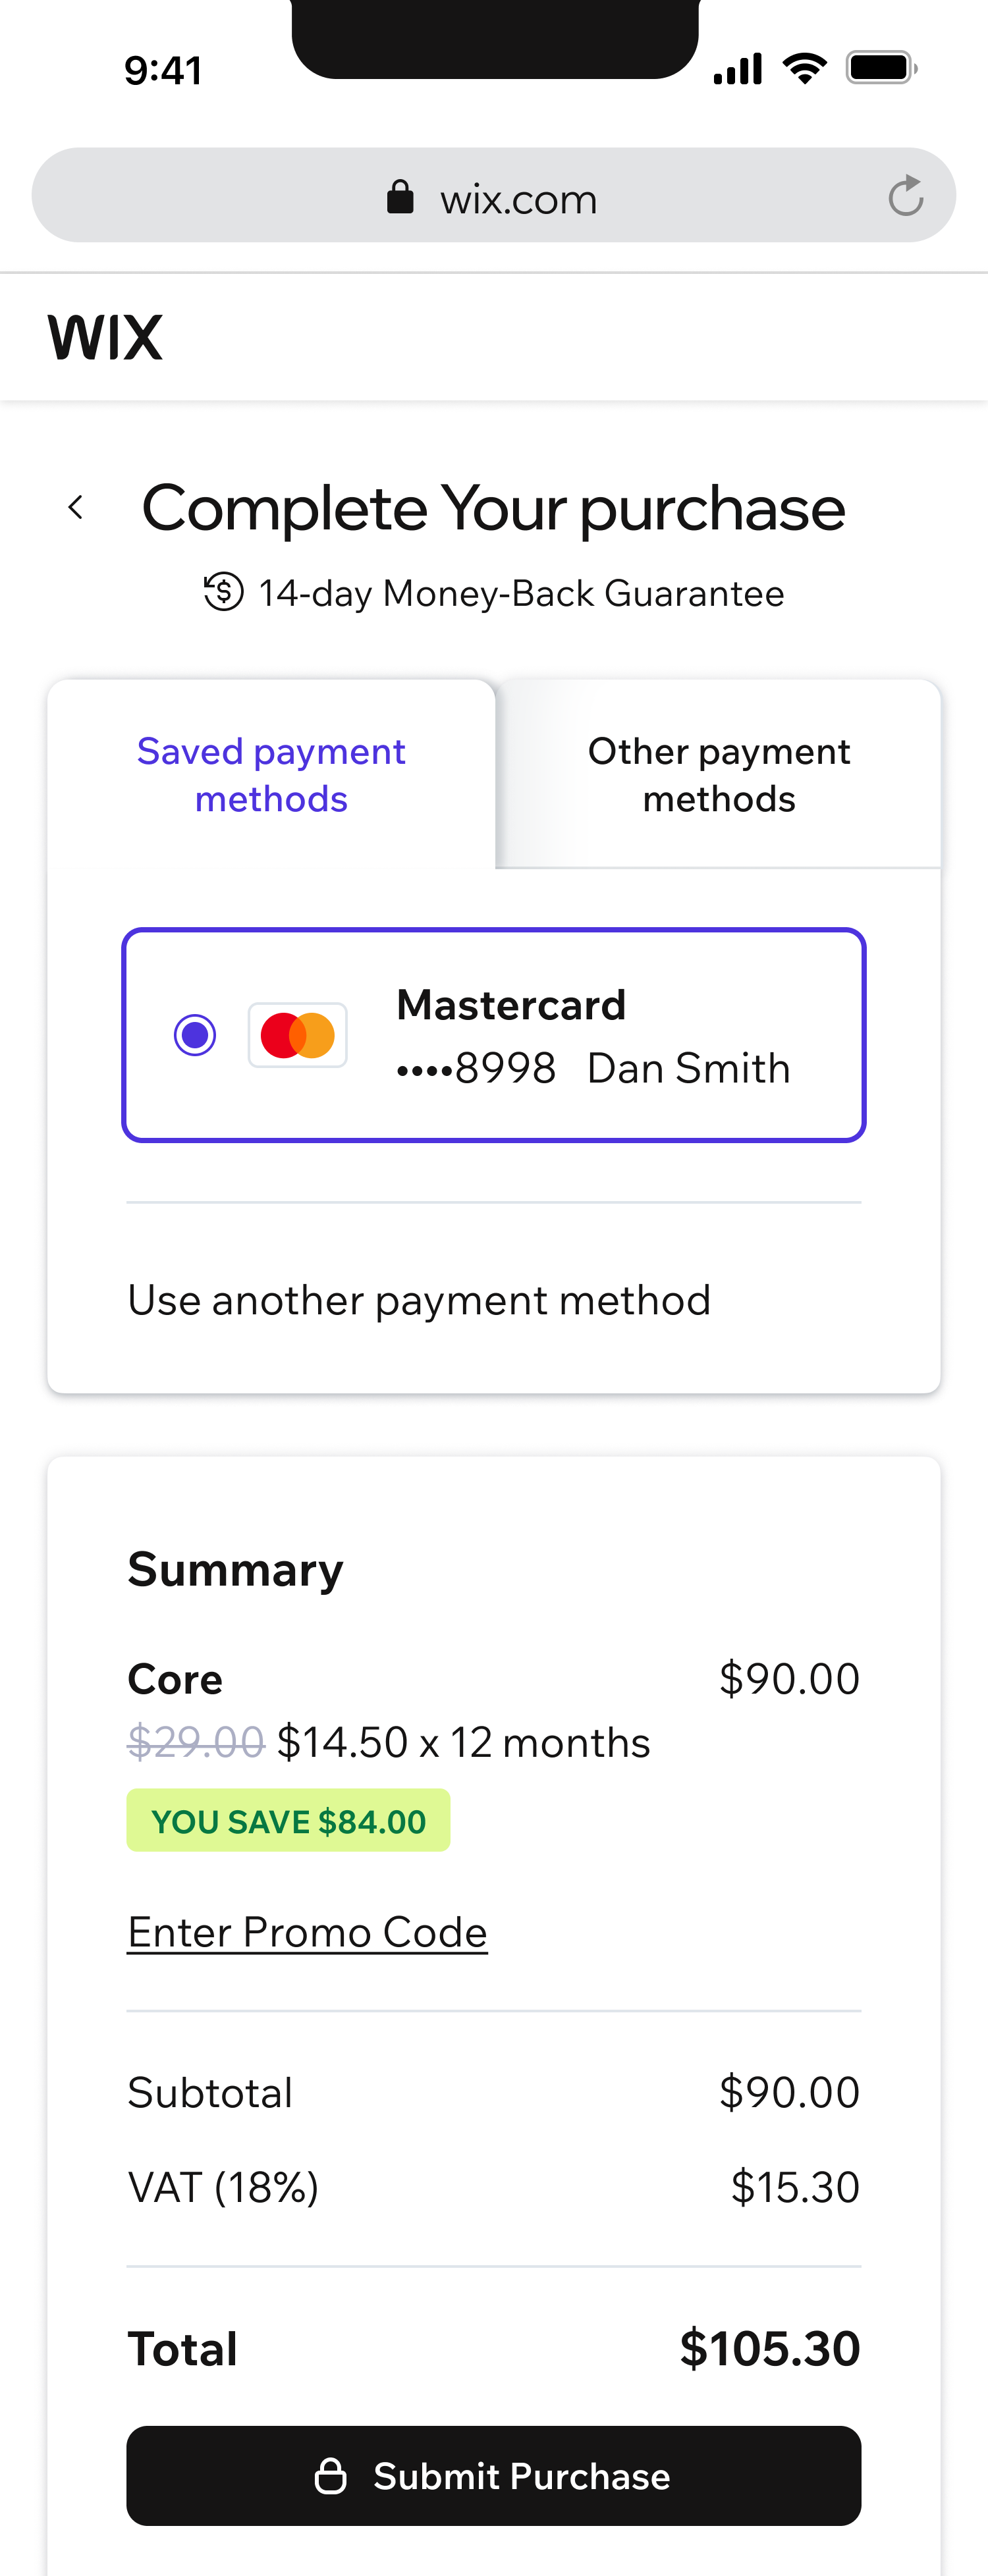Viewport: 988px width, 2576px height.
Task: Open the Enter Promo Code link
Action: (x=307, y=1932)
